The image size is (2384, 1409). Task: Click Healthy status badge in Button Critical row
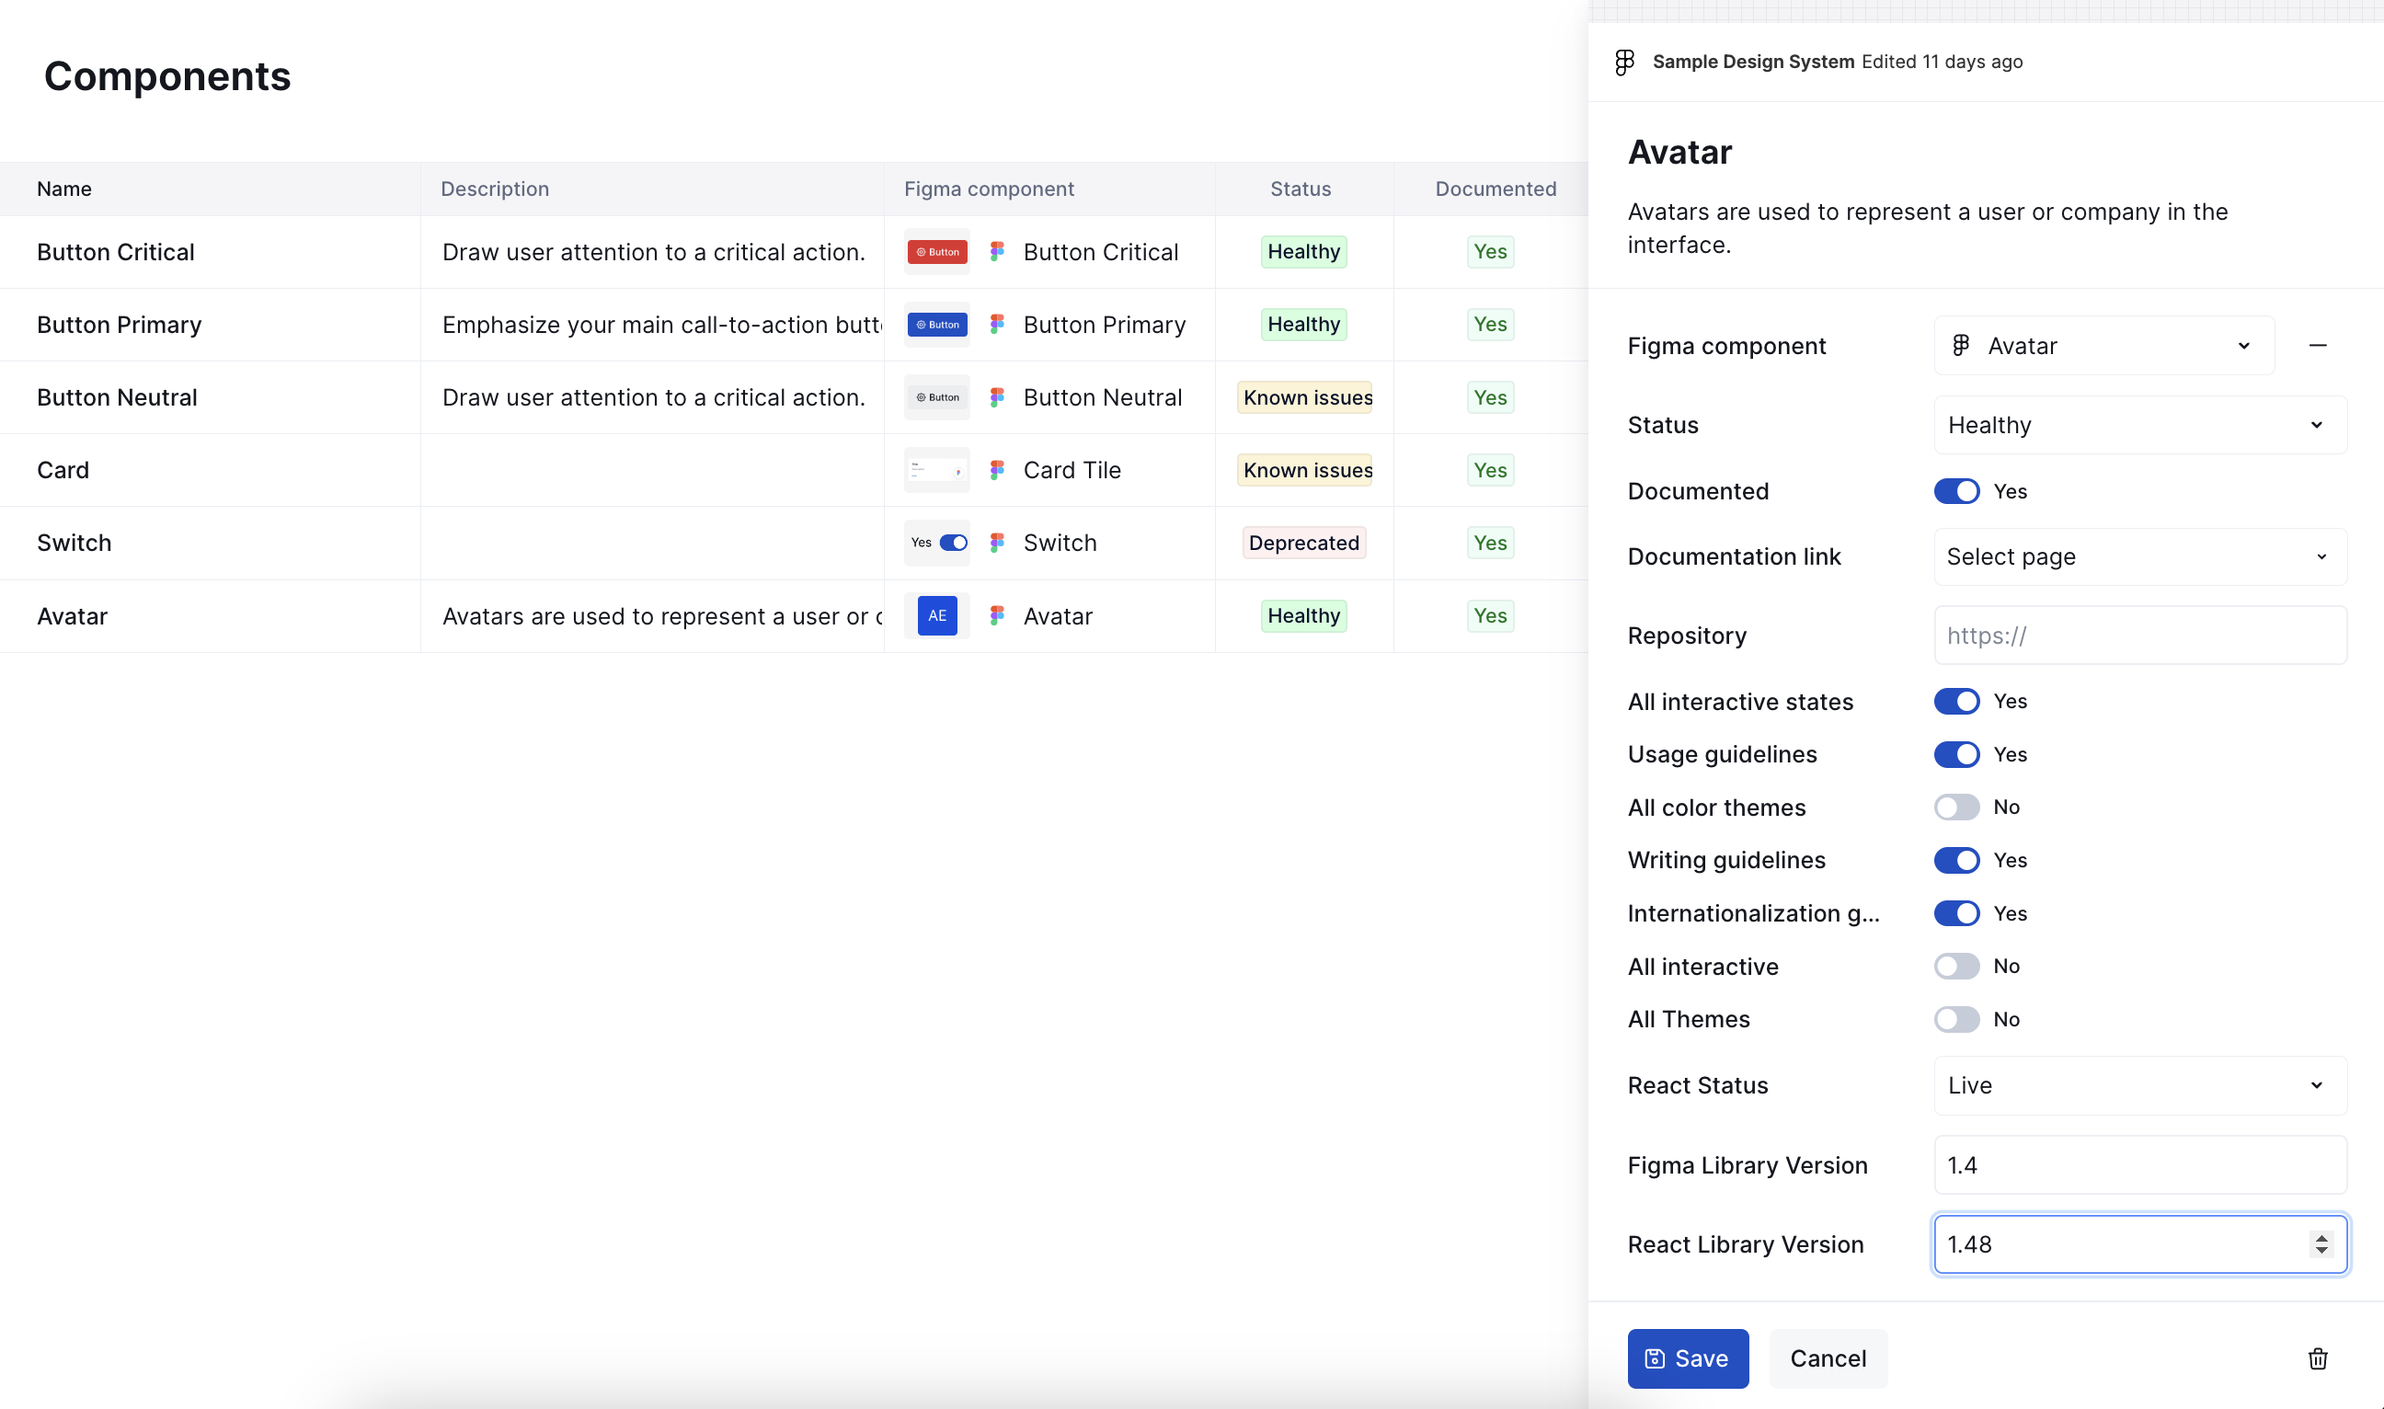1303,252
